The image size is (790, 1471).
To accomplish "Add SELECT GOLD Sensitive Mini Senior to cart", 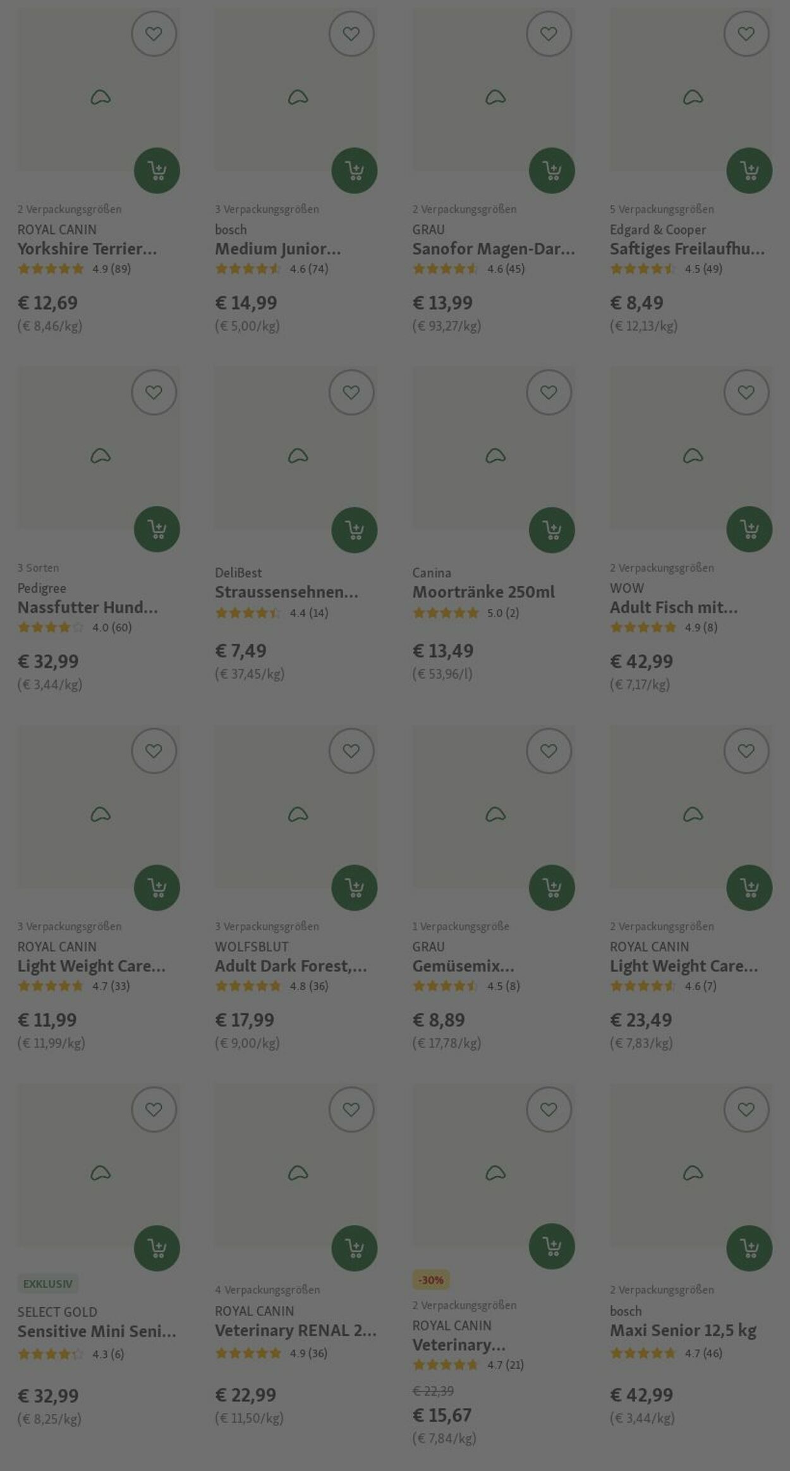I will 157,1248.
